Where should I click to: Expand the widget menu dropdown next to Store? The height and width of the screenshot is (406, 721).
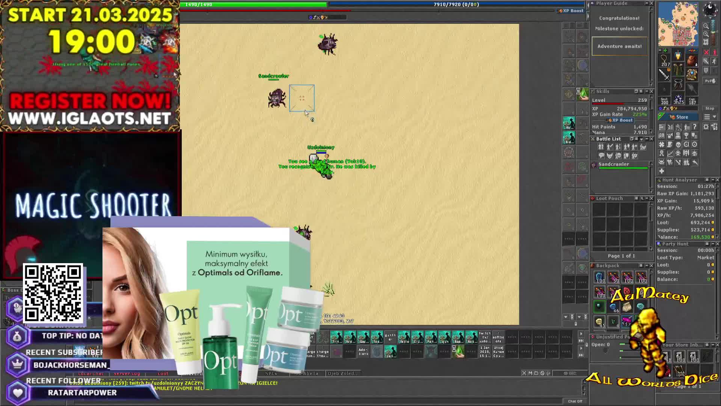point(709,117)
